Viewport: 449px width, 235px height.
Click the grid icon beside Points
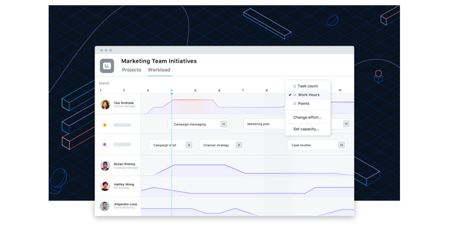pyautogui.click(x=295, y=103)
